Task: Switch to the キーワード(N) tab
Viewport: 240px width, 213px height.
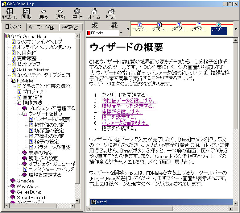Action: (42, 27)
